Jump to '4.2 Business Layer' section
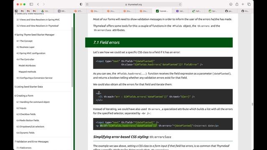Viewport: 267px width, 150px height. coord(25,47)
